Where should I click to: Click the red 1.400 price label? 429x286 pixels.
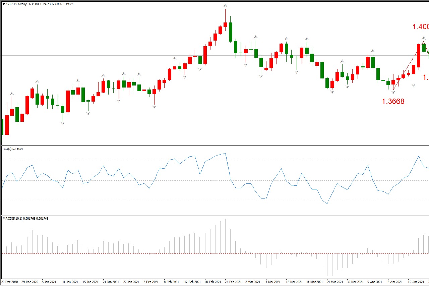(x=420, y=27)
